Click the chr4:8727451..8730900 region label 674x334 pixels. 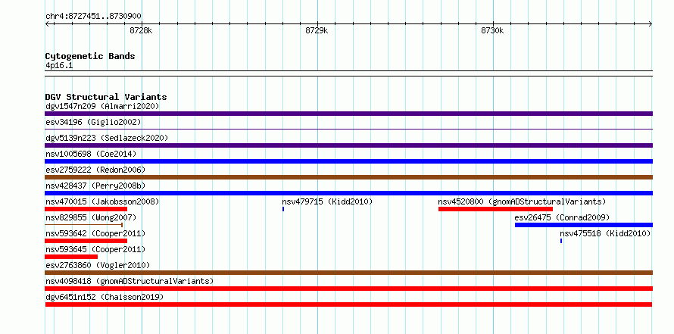[93, 17]
